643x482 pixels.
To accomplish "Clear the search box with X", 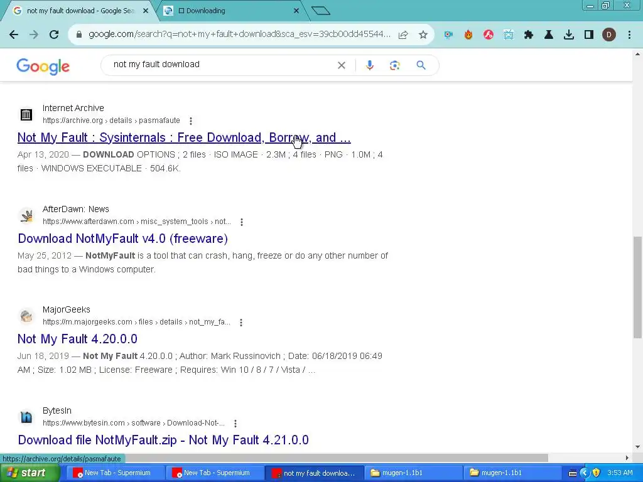I will 341,65.
